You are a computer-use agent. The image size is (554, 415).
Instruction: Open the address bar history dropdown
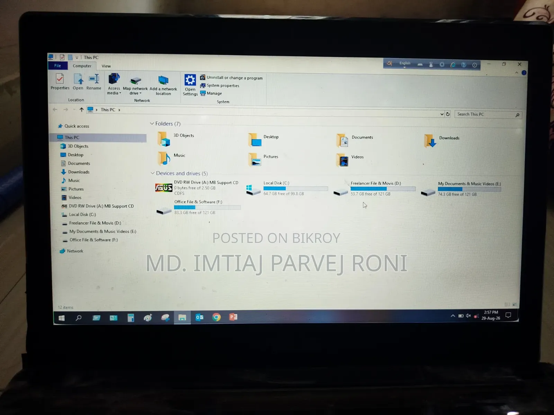[442, 114]
